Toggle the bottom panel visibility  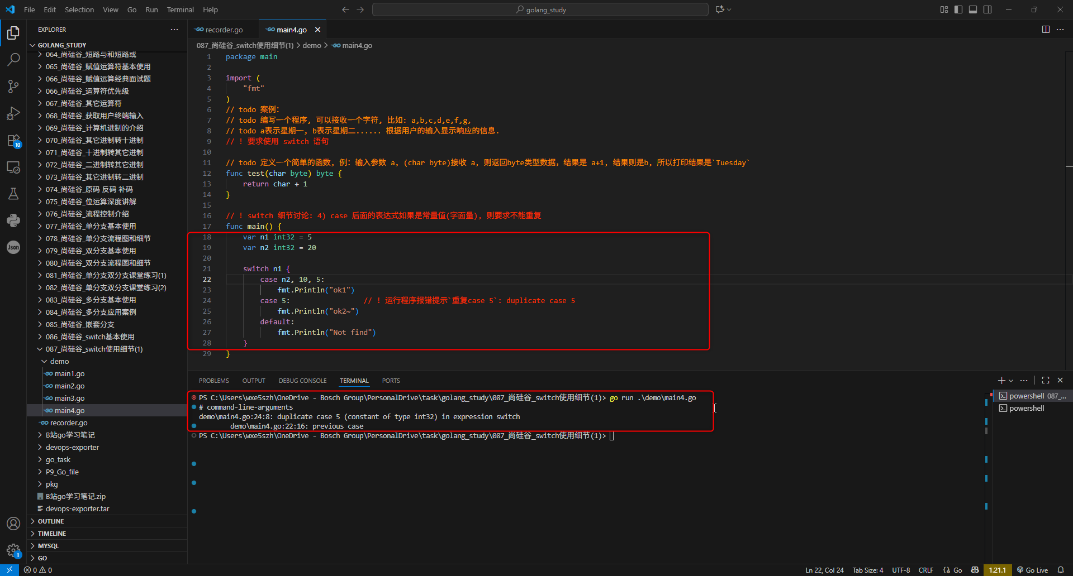973,9
